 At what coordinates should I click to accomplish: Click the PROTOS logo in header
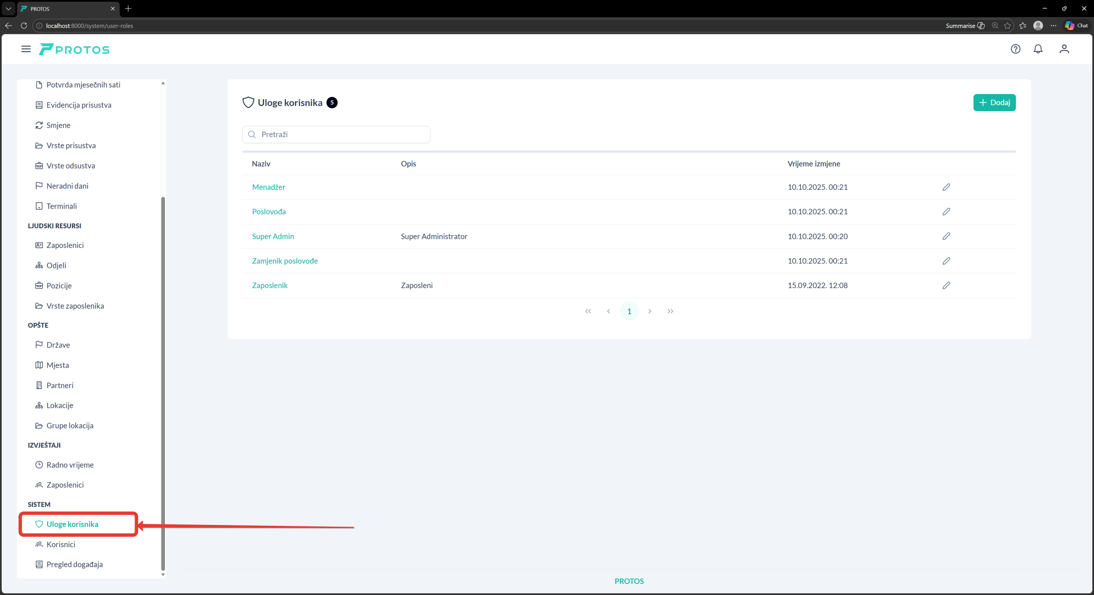coord(74,50)
